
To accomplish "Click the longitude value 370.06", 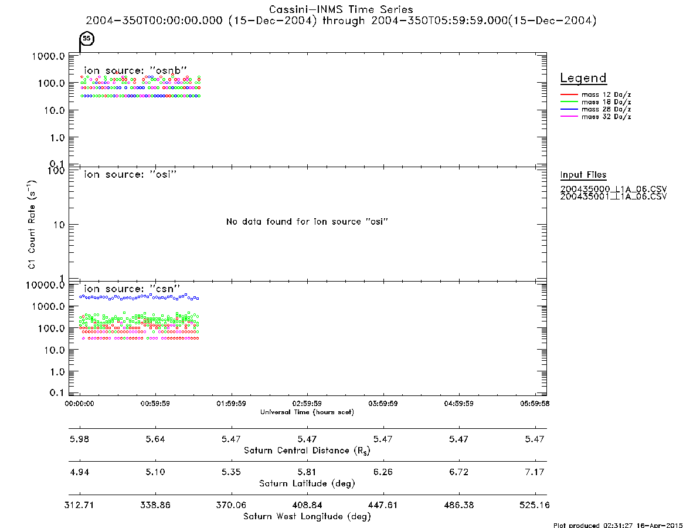I will [231, 505].
